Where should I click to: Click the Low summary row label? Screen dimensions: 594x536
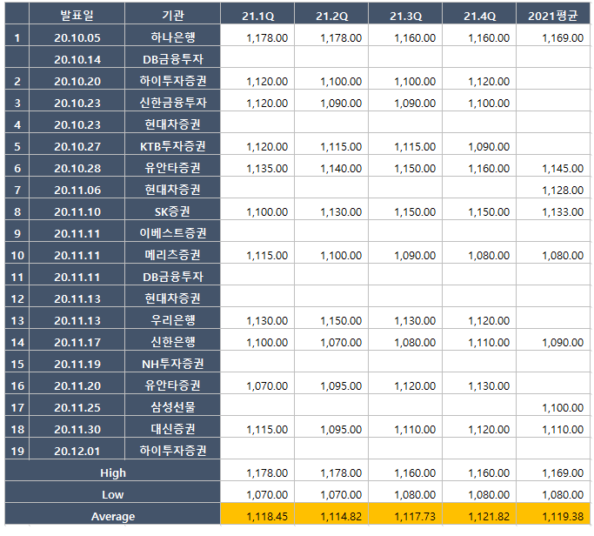(x=112, y=494)
